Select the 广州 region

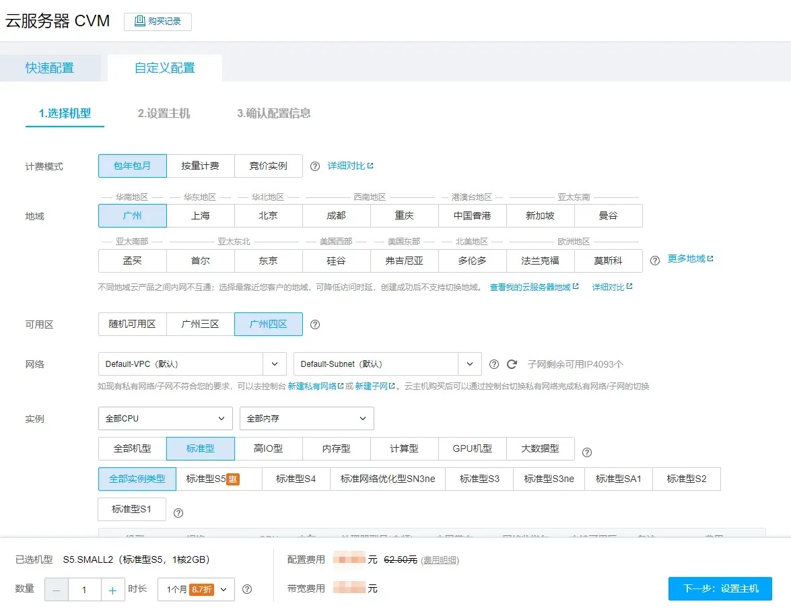132,216
